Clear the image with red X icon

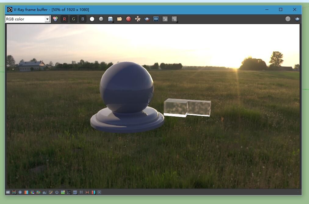point(128,19)
